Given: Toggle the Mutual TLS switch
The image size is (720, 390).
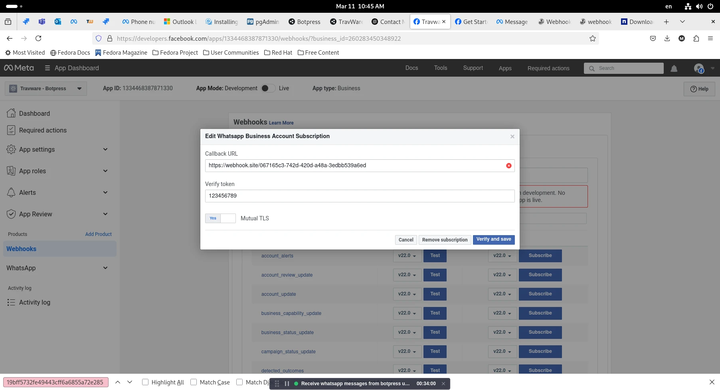Looking at the screenshot, I should click(x=220, y=218).
